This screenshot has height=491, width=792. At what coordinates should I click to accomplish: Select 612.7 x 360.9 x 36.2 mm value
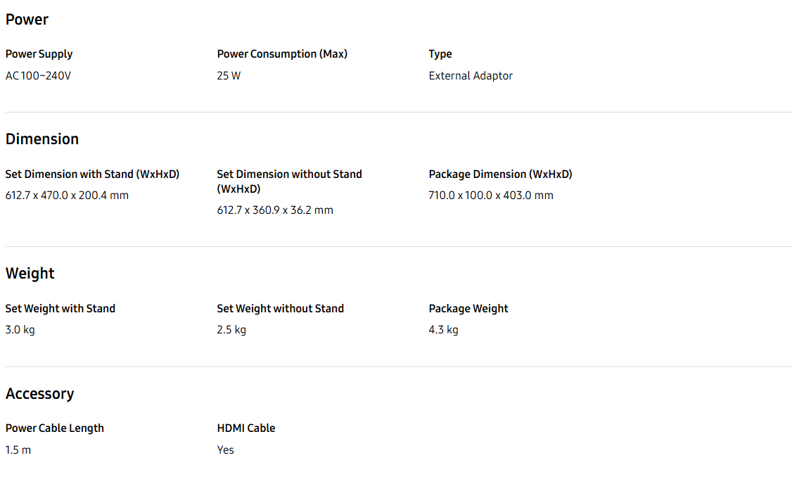275,210
